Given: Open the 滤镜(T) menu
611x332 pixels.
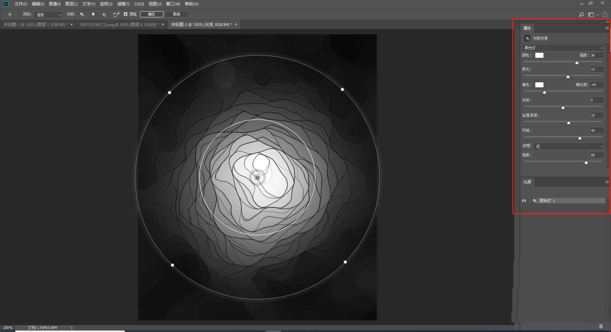Looking at the screenshot, I should [123, 4].
